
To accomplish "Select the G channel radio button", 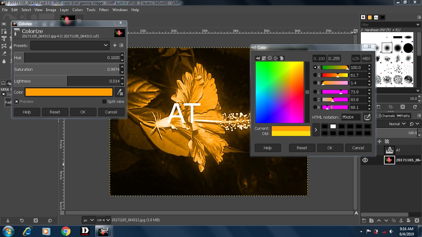I will click(315, 75).
